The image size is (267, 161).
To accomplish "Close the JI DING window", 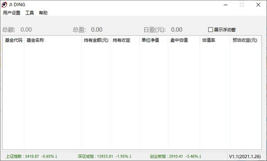I will [258, 5].
